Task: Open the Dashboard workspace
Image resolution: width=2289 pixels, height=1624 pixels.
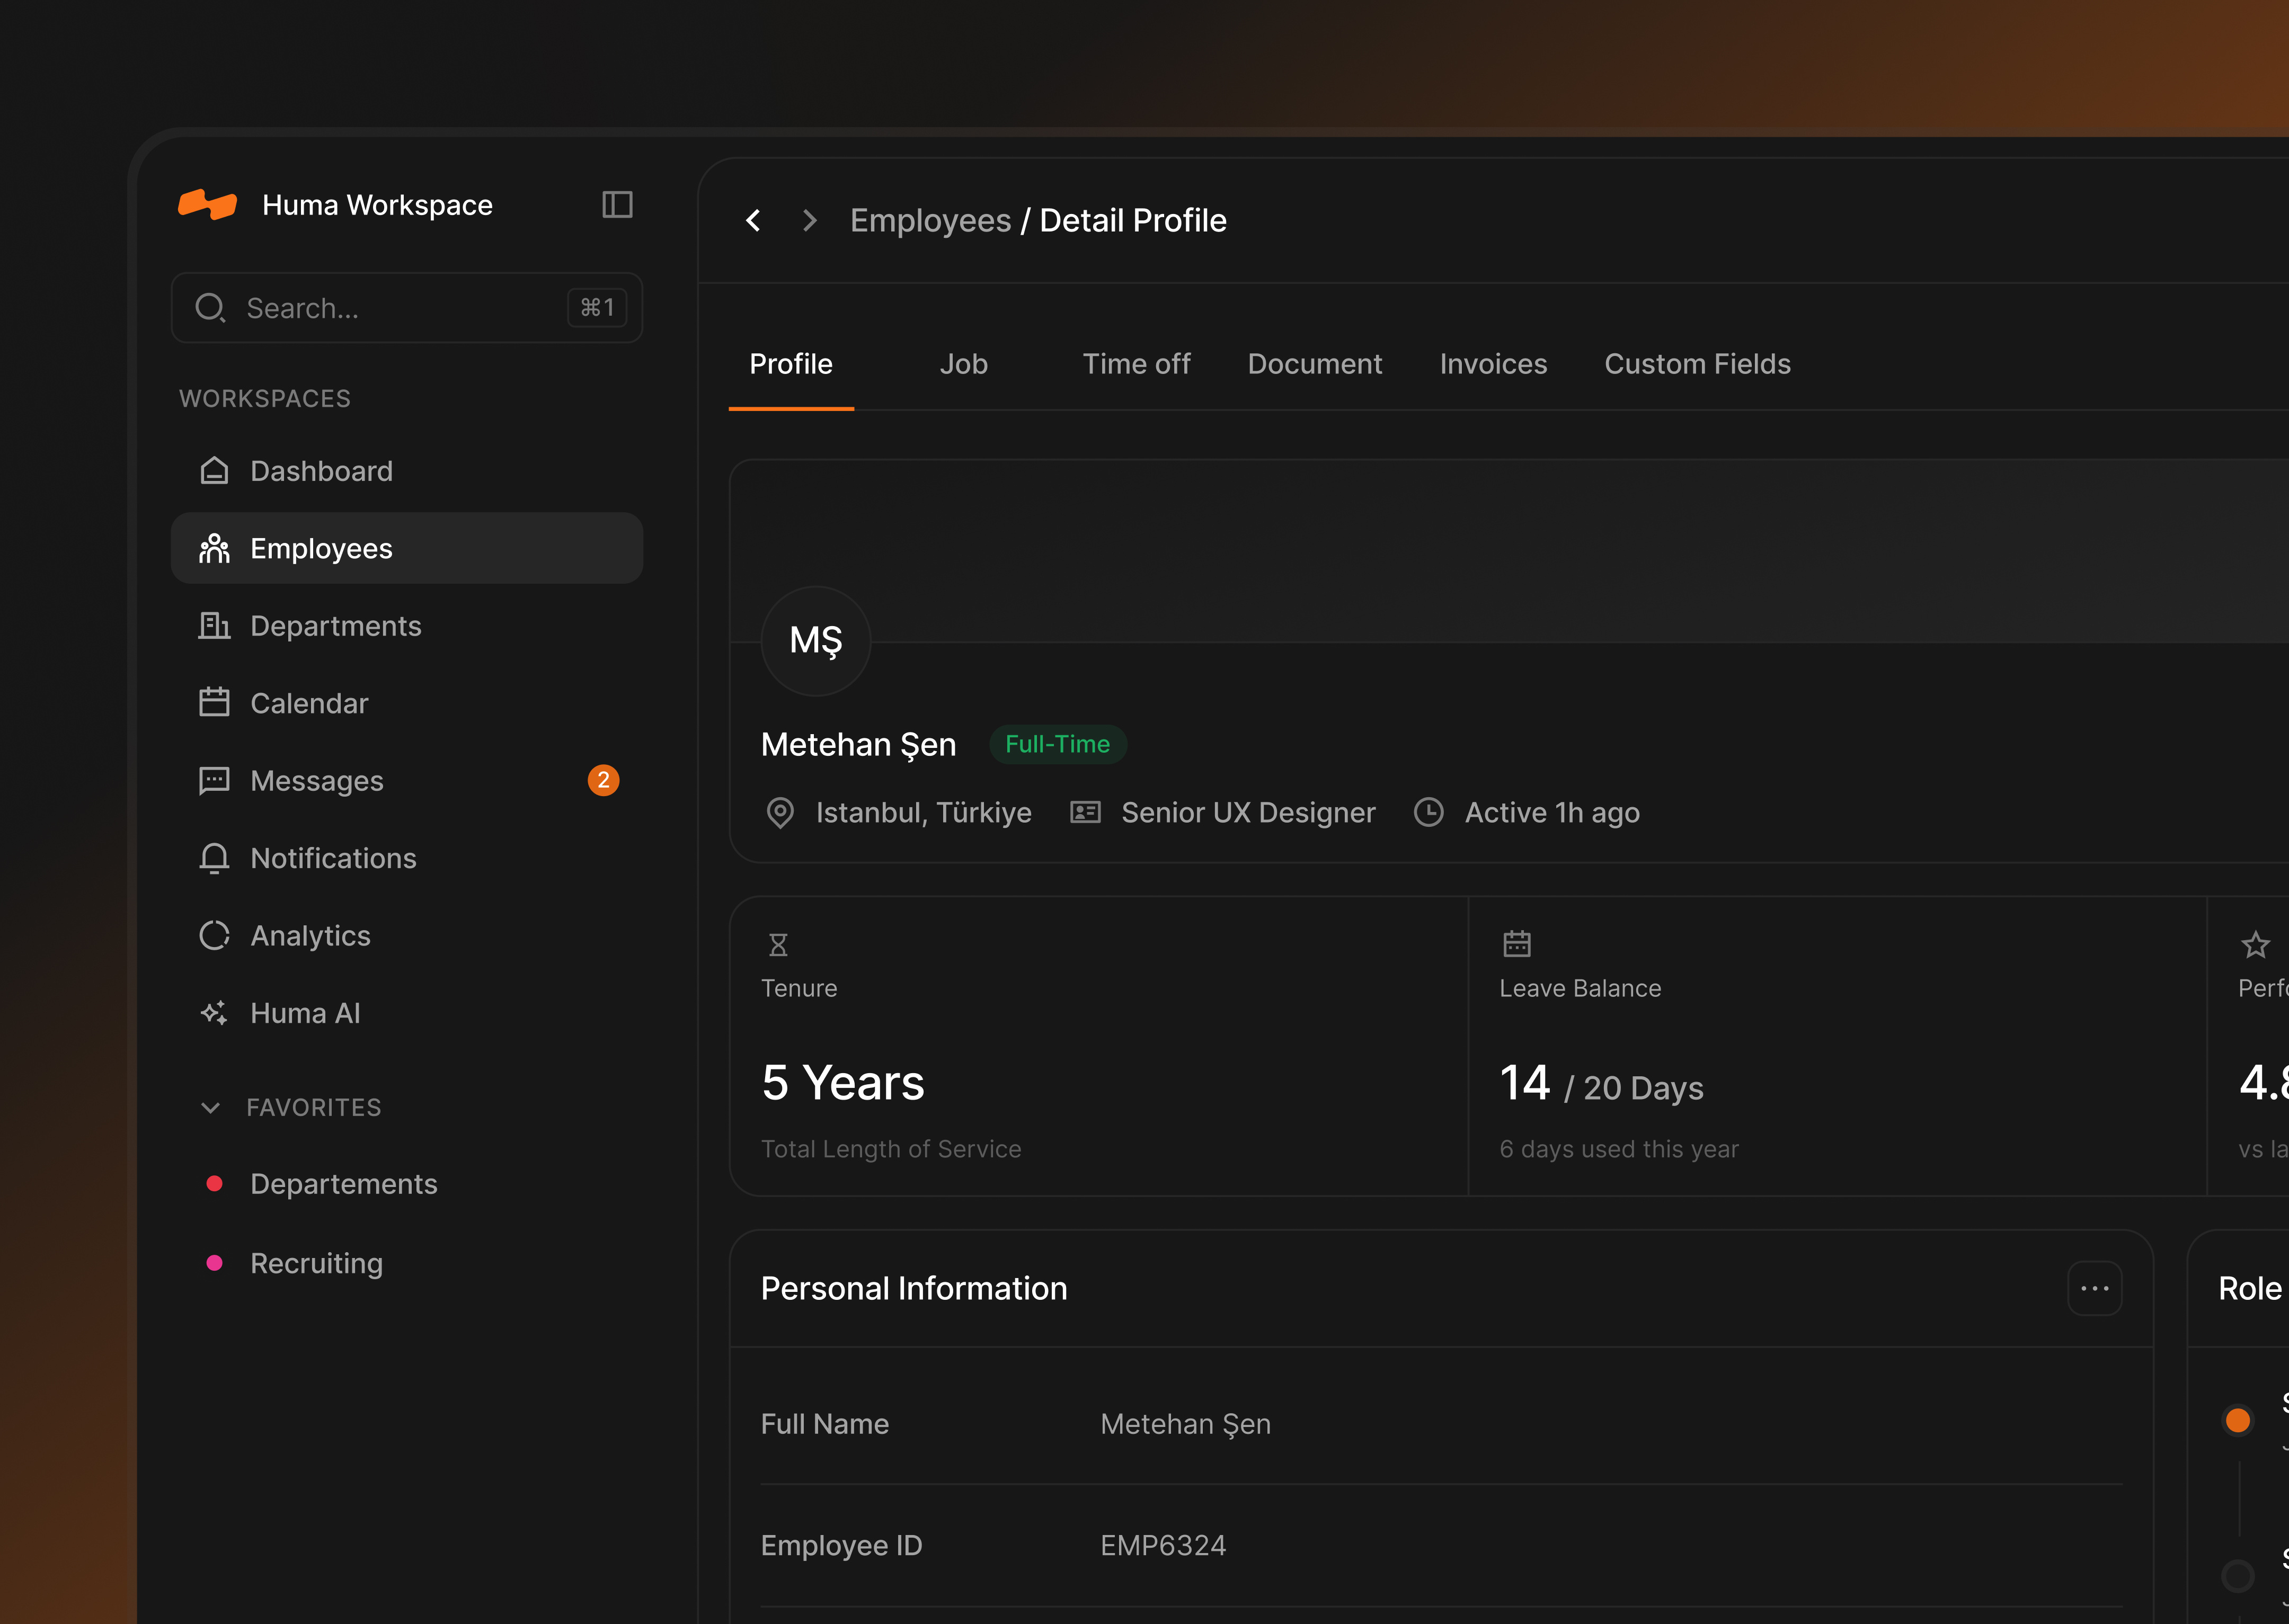Action: click(x=321, y=470)
